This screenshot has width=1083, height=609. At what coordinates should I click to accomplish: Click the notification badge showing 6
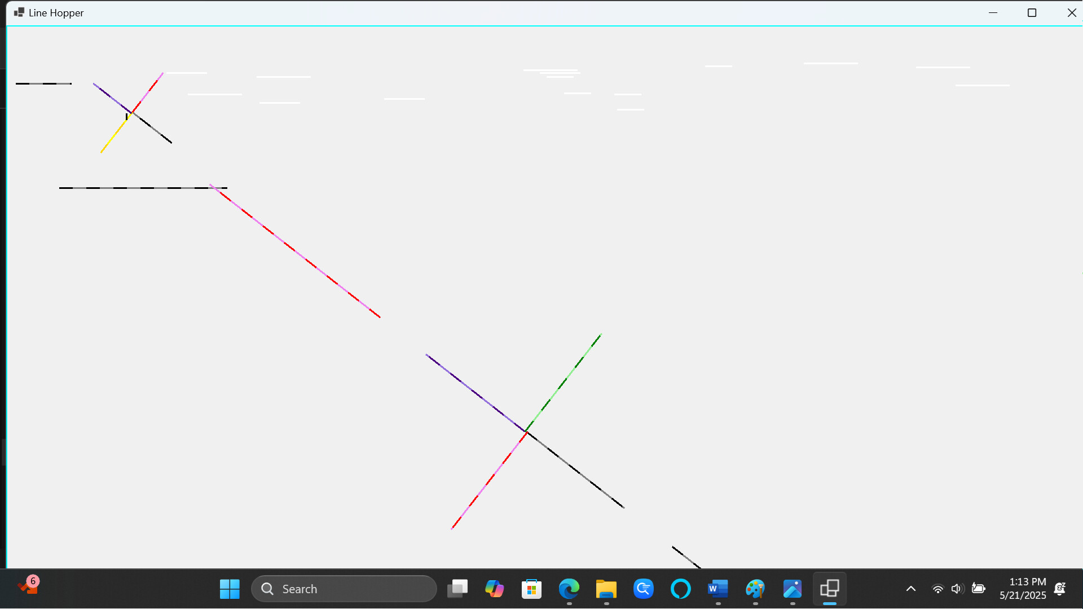click(x=32, y=581)
